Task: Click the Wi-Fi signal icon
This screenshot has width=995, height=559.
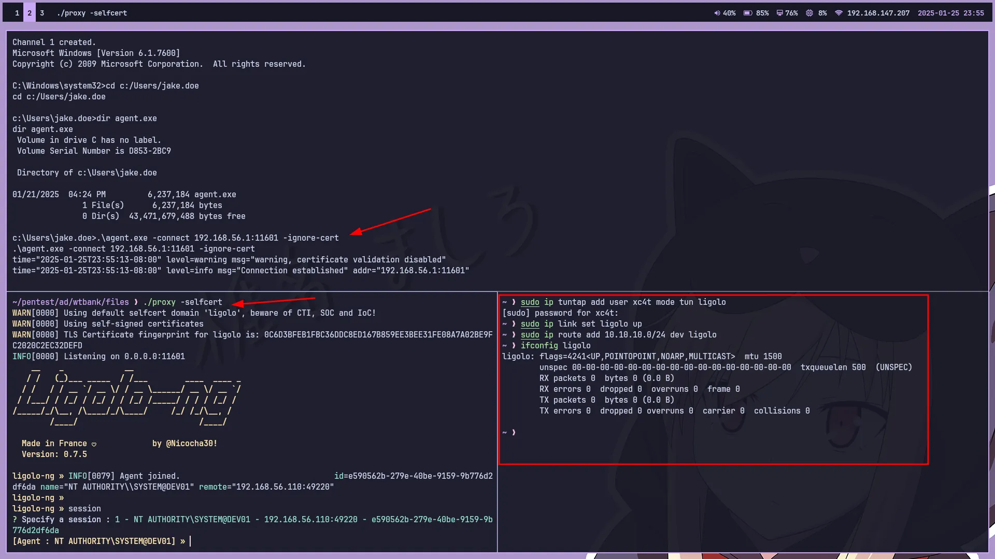Action: click(x=838, y=13)
